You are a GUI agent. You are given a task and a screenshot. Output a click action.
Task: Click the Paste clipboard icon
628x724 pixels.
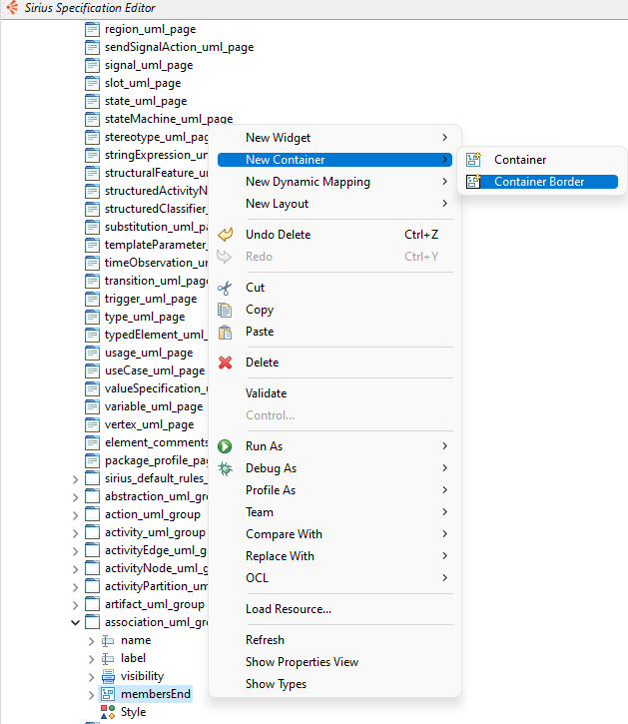pos(225,332)
